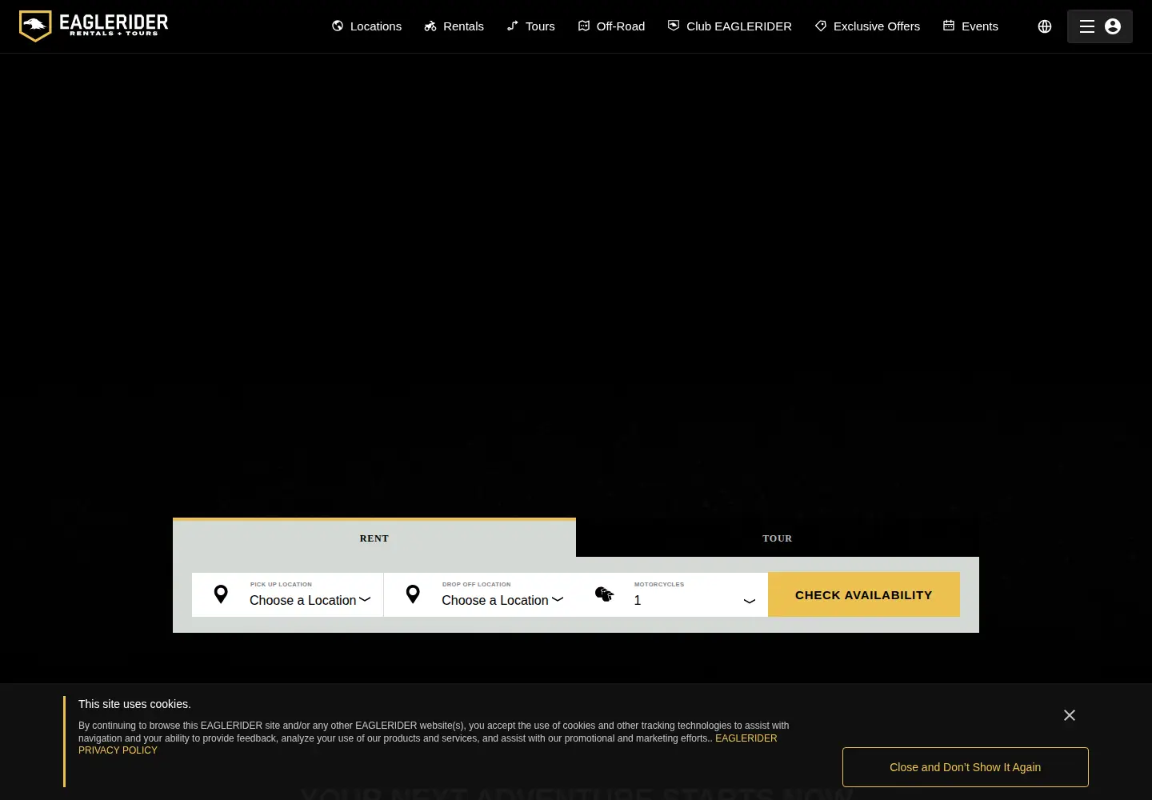Image resolution: width=1152 pixels, height=800 pixels.
Task: Switch to the RENT tab
Action: click(x=374, y=538)
